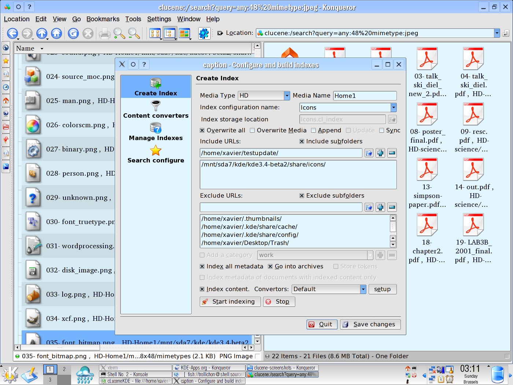Open the Settings menu
The width and height of the screenshot is (513, 385).
159,19
